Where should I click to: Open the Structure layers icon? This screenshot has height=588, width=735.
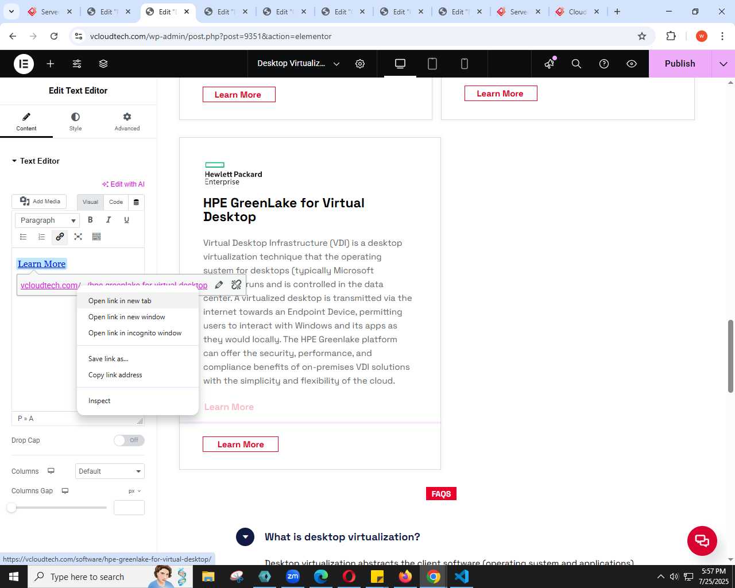pos(103,64)
